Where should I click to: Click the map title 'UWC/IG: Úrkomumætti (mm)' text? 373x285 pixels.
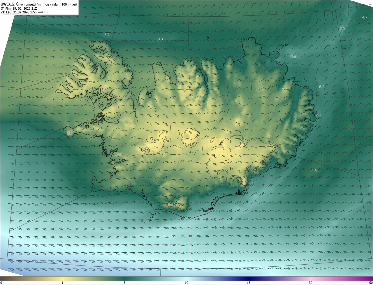pos(22,4)
